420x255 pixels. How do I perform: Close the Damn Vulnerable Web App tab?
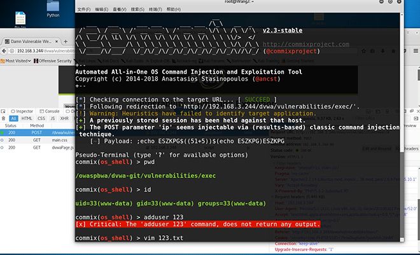click(x=57, y=41)
